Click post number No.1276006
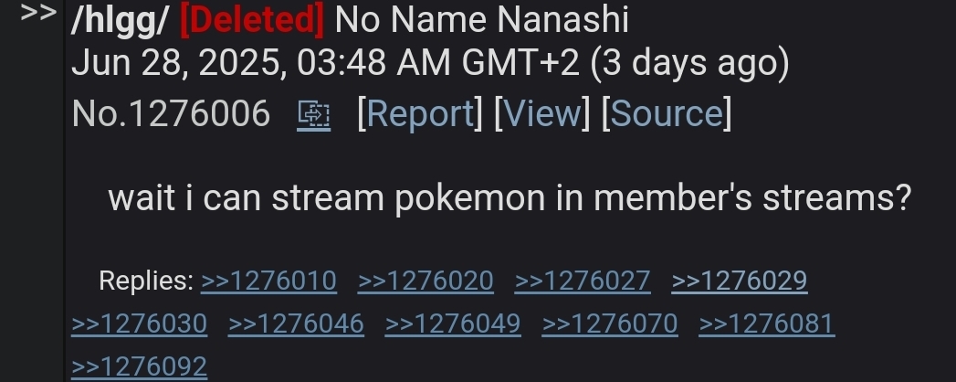This screenshot has height=382, width=956. 171,113
